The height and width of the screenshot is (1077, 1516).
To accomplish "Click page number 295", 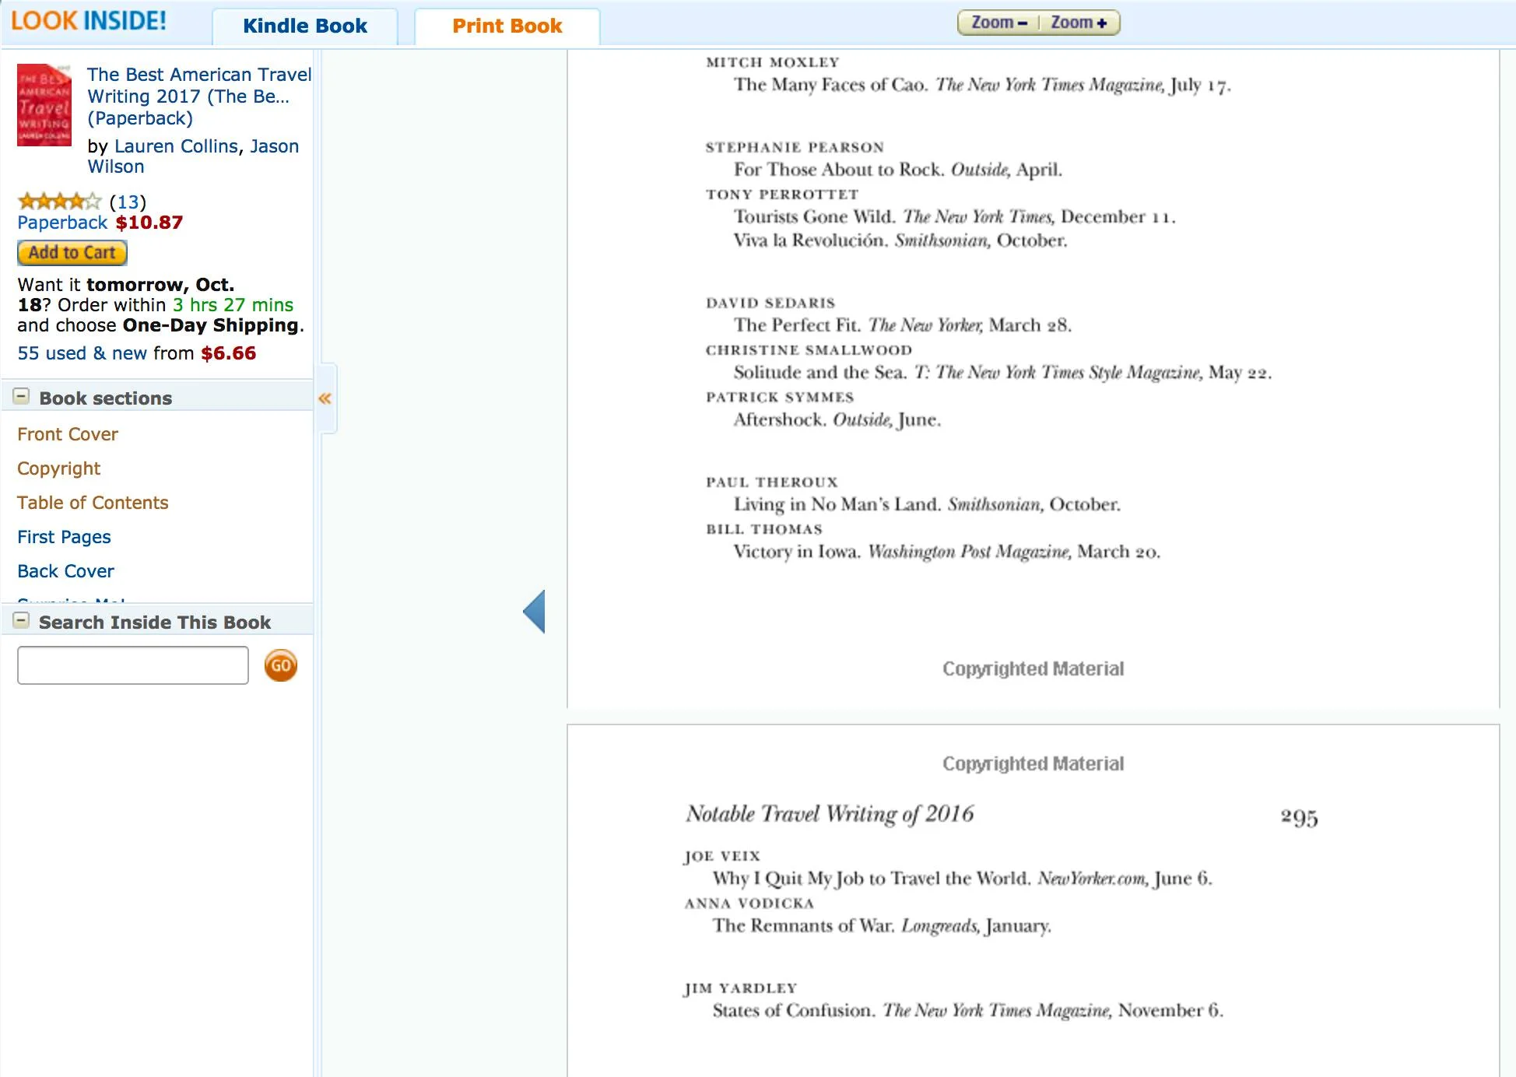I will pos(1299,817).
